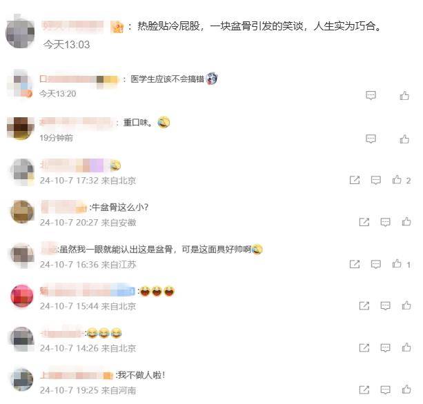423x404 pixels.
Task: Open the red avatar of the 15:44 commenter
Action: click(x=22, y=296)
